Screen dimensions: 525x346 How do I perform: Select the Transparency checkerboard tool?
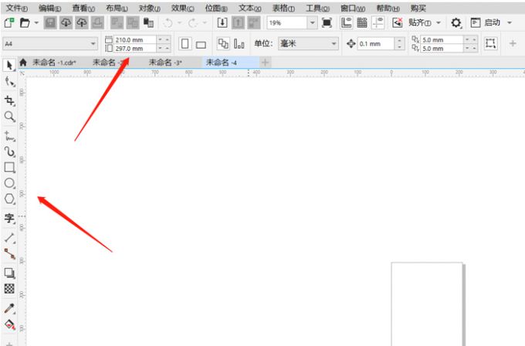click(9, 289)
